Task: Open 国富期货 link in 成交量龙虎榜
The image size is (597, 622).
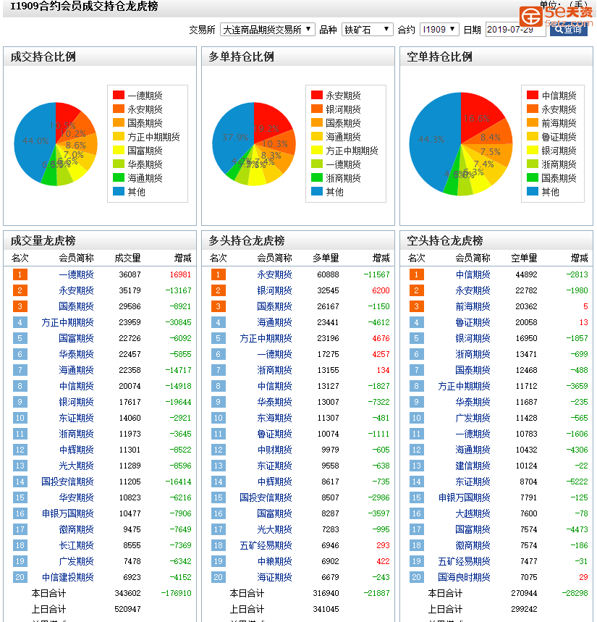Action: tap(76, 338)
